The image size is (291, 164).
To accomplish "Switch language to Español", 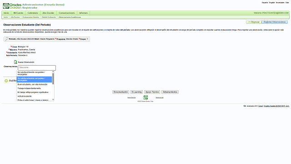I will (x=265, y=3).
